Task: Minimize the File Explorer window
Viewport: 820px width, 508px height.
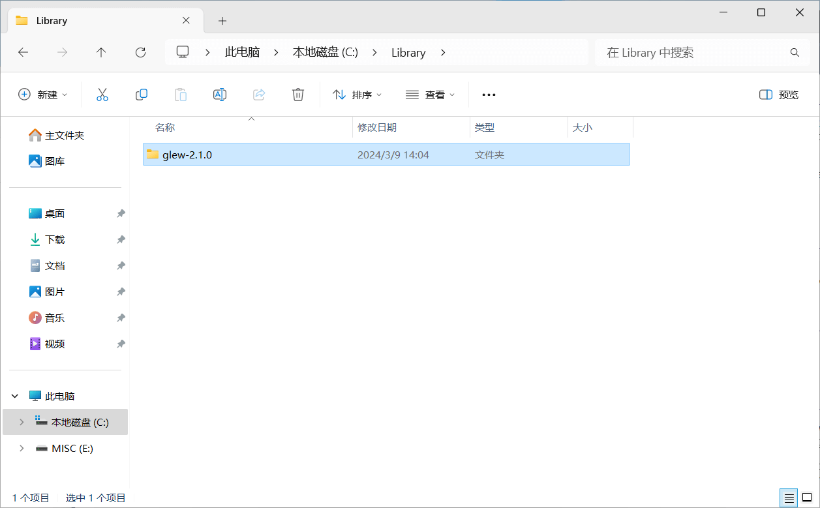Action: 723,12
